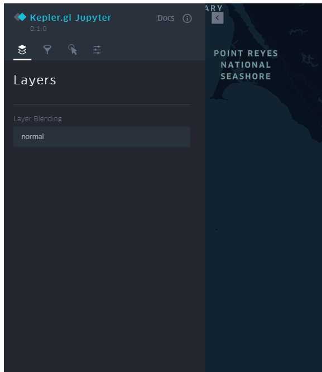This screenshot has width=322, height=372.
Task: Click the Kepler.gl logo icon
Action: [20, 17]
